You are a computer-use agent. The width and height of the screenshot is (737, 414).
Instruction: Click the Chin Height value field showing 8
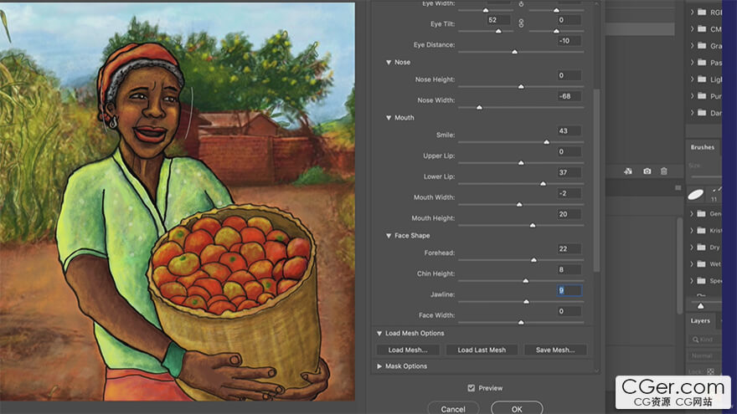pyautogui.click(x=569, y=269)
